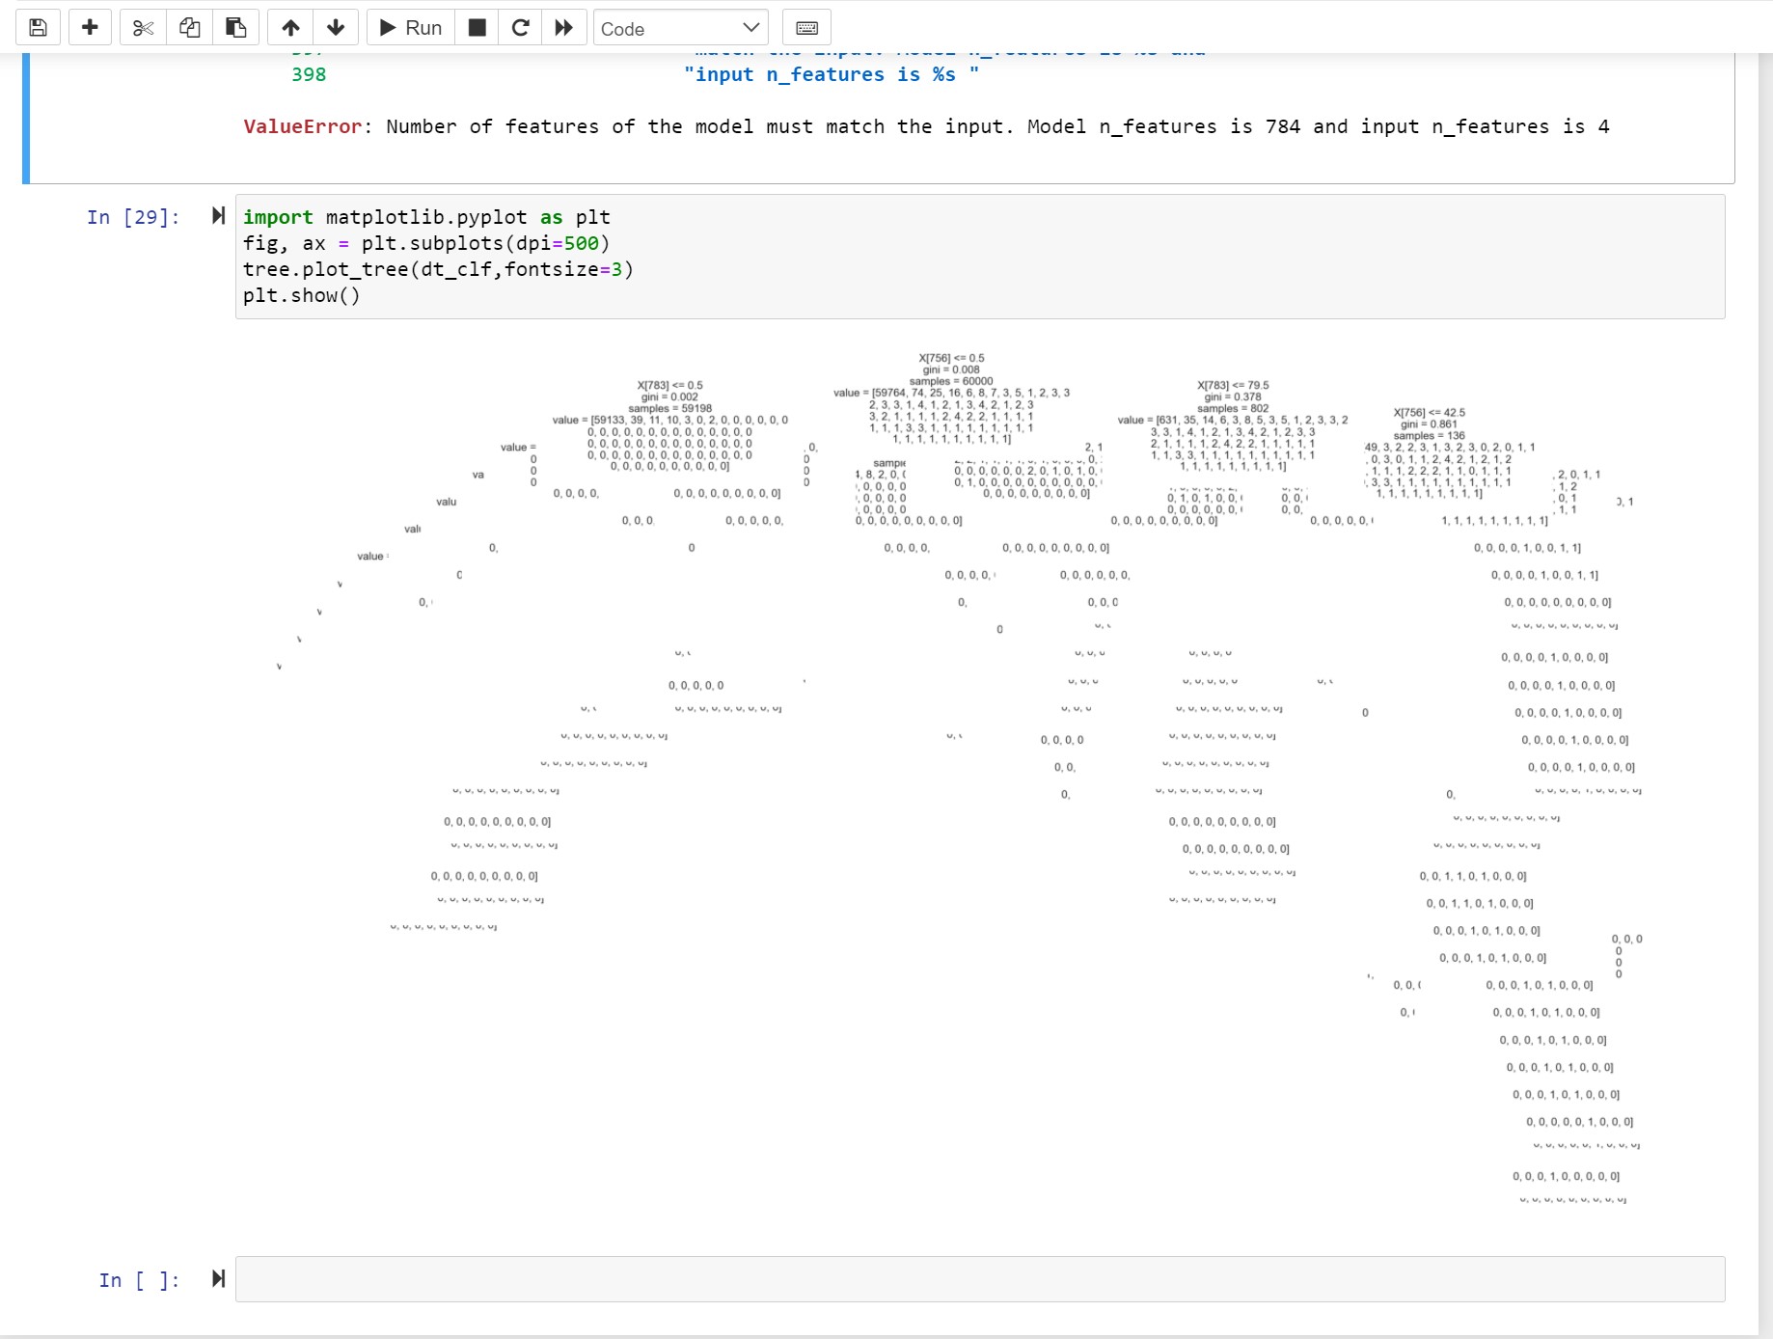Place cursor on the plt.show() line
This screenshot has height=1339, width=1773.
coord(303,295)
